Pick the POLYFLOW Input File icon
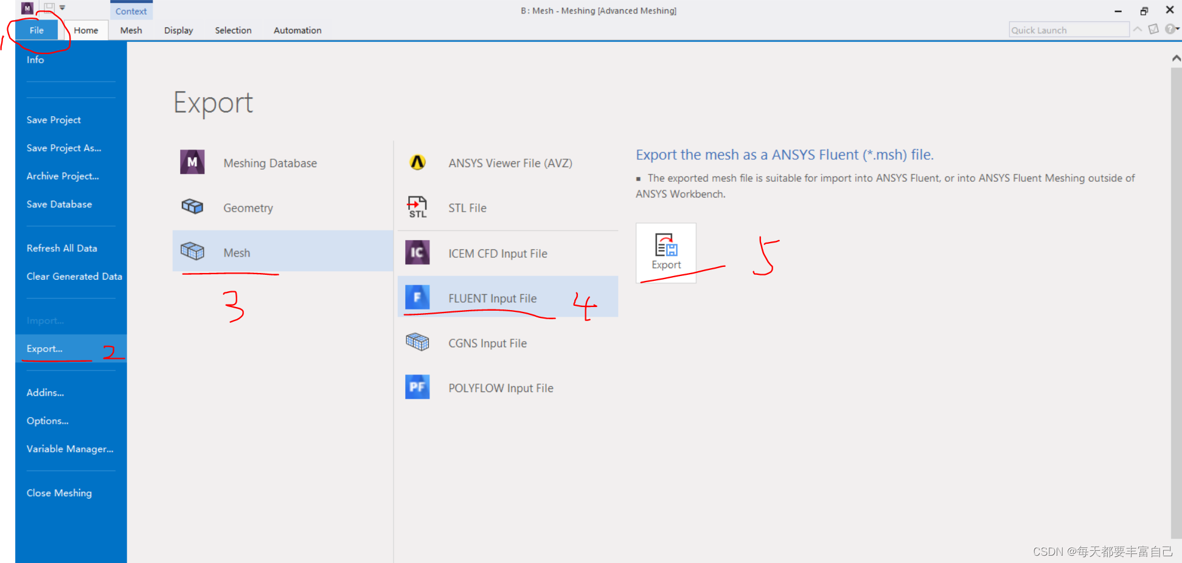The height and width of the screenshot is (563, 1182). coord(417,387)
